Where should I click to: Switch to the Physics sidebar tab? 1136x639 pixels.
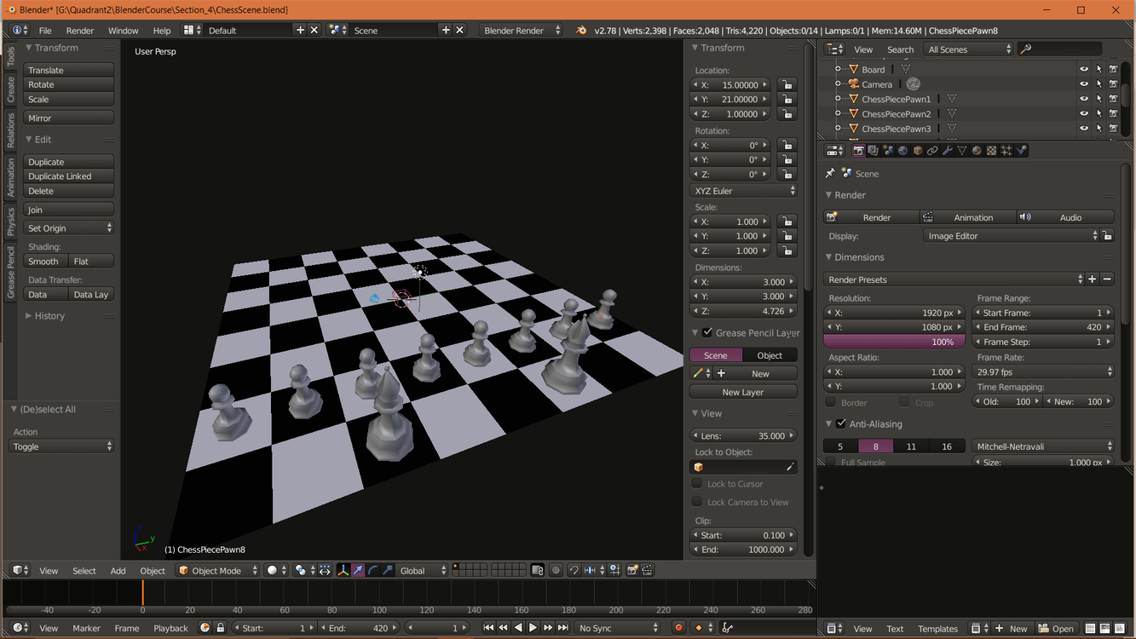tap(10, 221)
